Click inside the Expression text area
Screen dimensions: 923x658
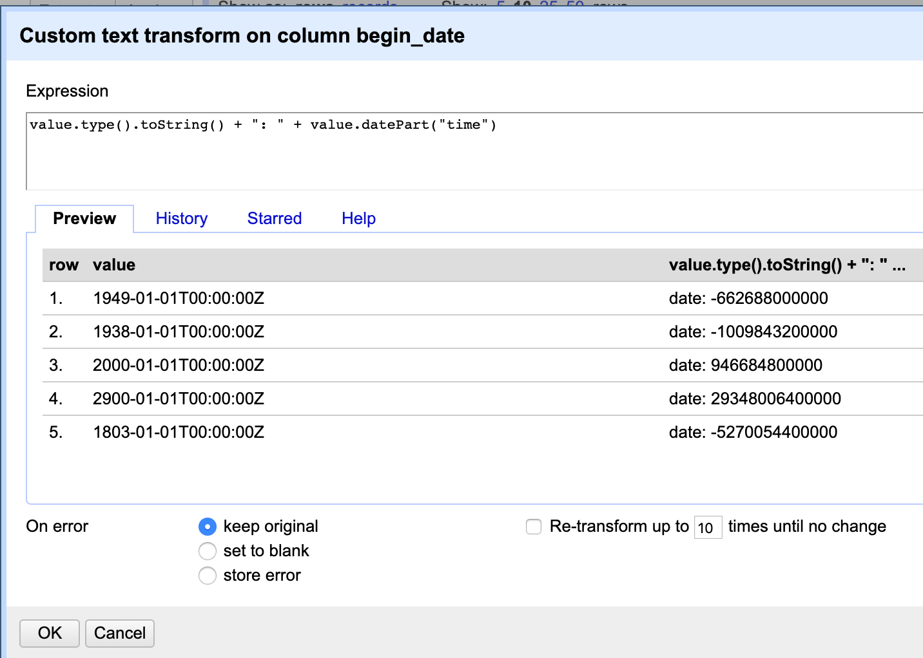(x=474, y=151)
